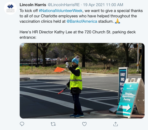Click the orange flag in photo
Screen dimensions: 148x130
(x=59, y=69)
